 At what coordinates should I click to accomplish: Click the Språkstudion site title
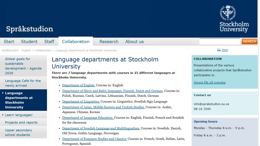click(29, 29)
